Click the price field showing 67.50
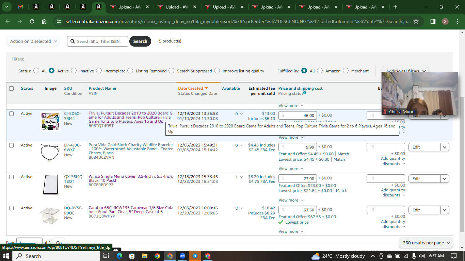 pyautogui.click(x=298, y=210)
